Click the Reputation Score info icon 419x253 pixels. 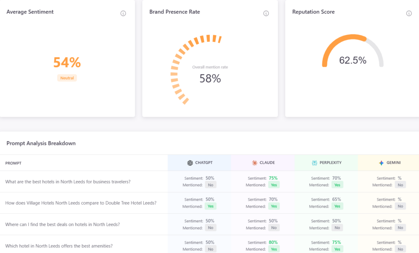pyautogui.click(x=409, y=14)
